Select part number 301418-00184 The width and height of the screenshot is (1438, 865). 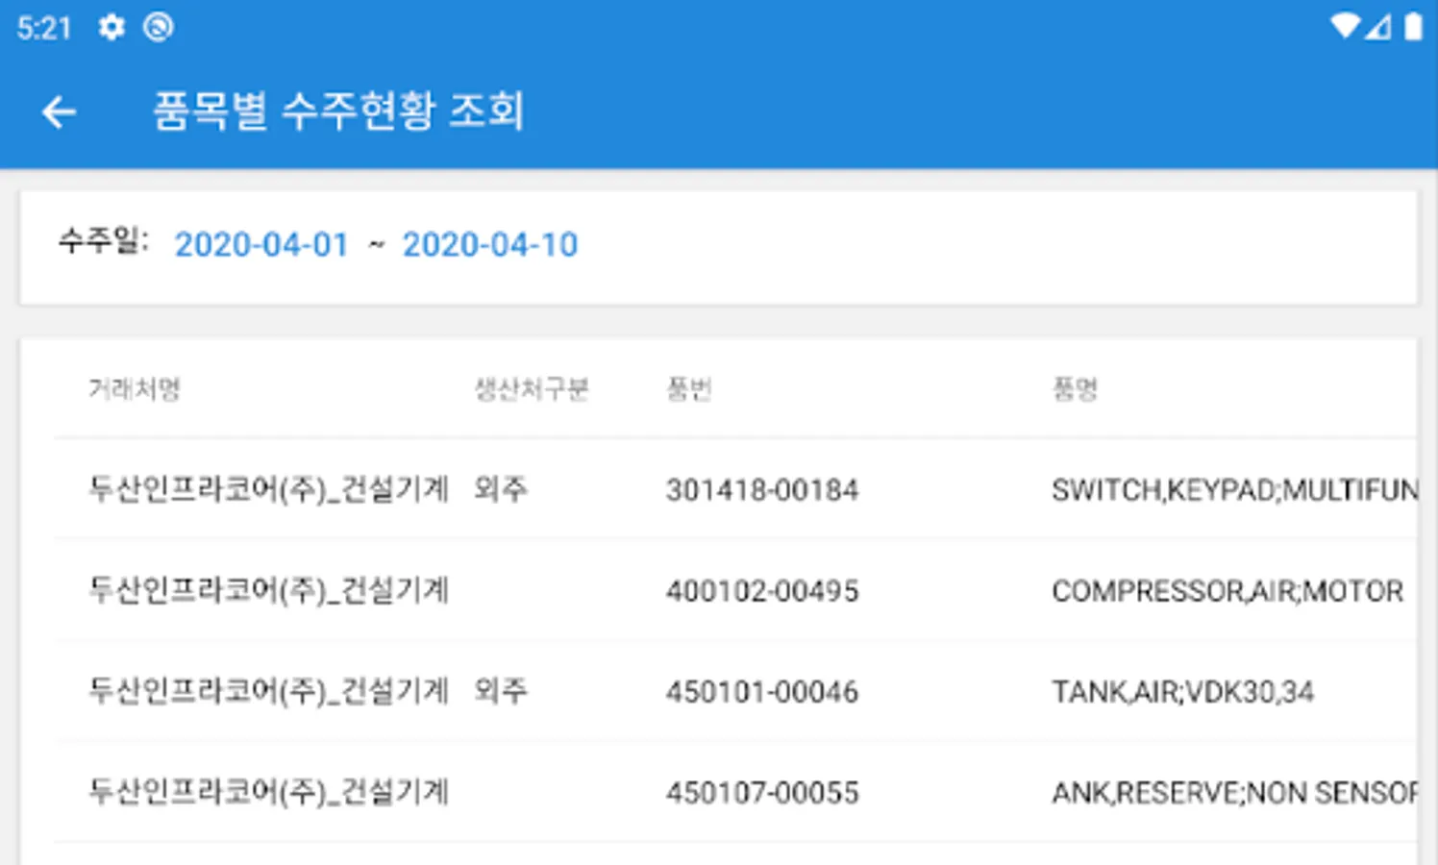coord(762,490)
